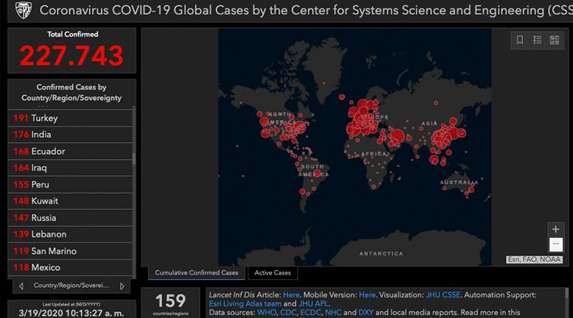573x318 pixels.
Task: Zoom out on the map with minus button
Action: click(x=556, y=244)
